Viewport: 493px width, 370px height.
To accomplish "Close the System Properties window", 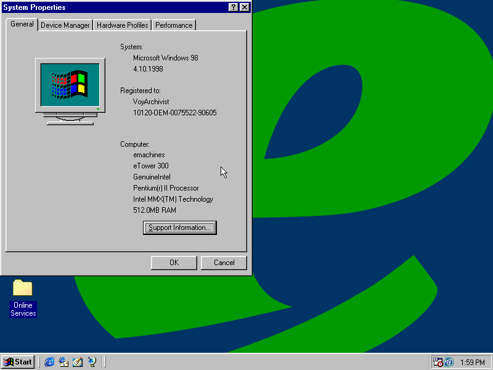I will coord(245,7).
